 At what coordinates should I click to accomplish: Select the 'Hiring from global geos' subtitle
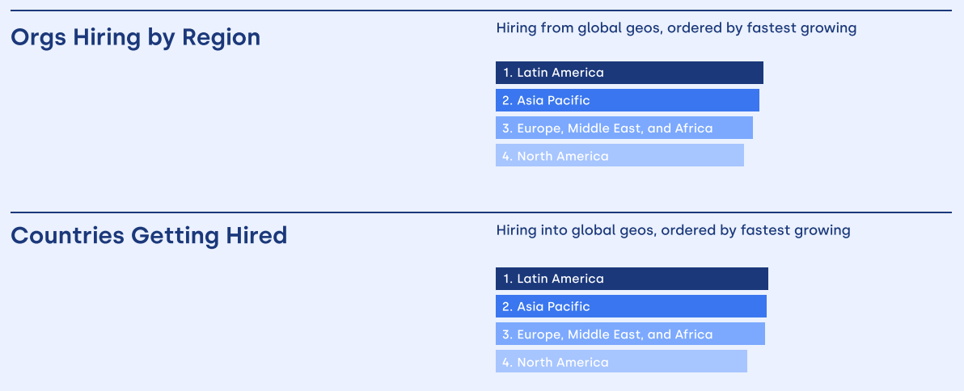(676, 28)
